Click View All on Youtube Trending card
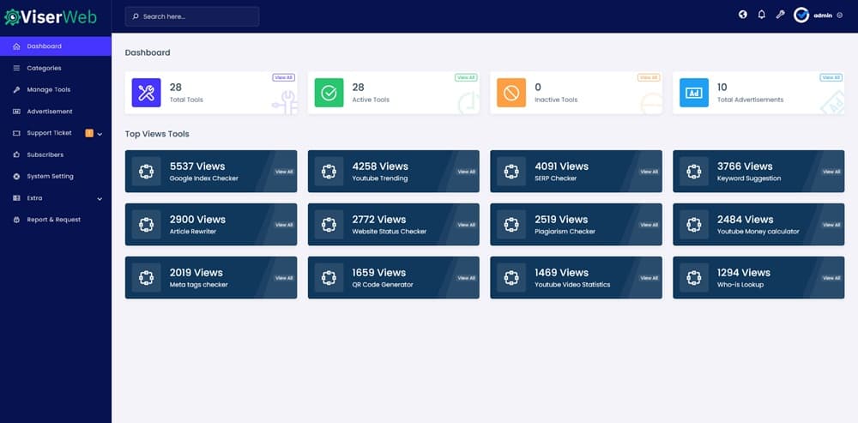 (x=466, y=172)
